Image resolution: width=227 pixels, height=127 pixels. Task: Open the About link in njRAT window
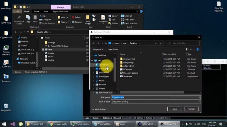tap(117, 118)
